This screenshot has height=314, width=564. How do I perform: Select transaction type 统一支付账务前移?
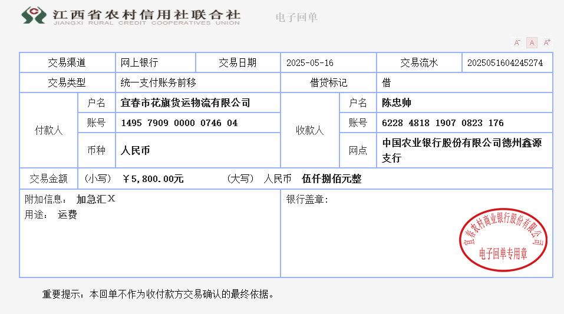pyautogui.click(x=159, y=82)
